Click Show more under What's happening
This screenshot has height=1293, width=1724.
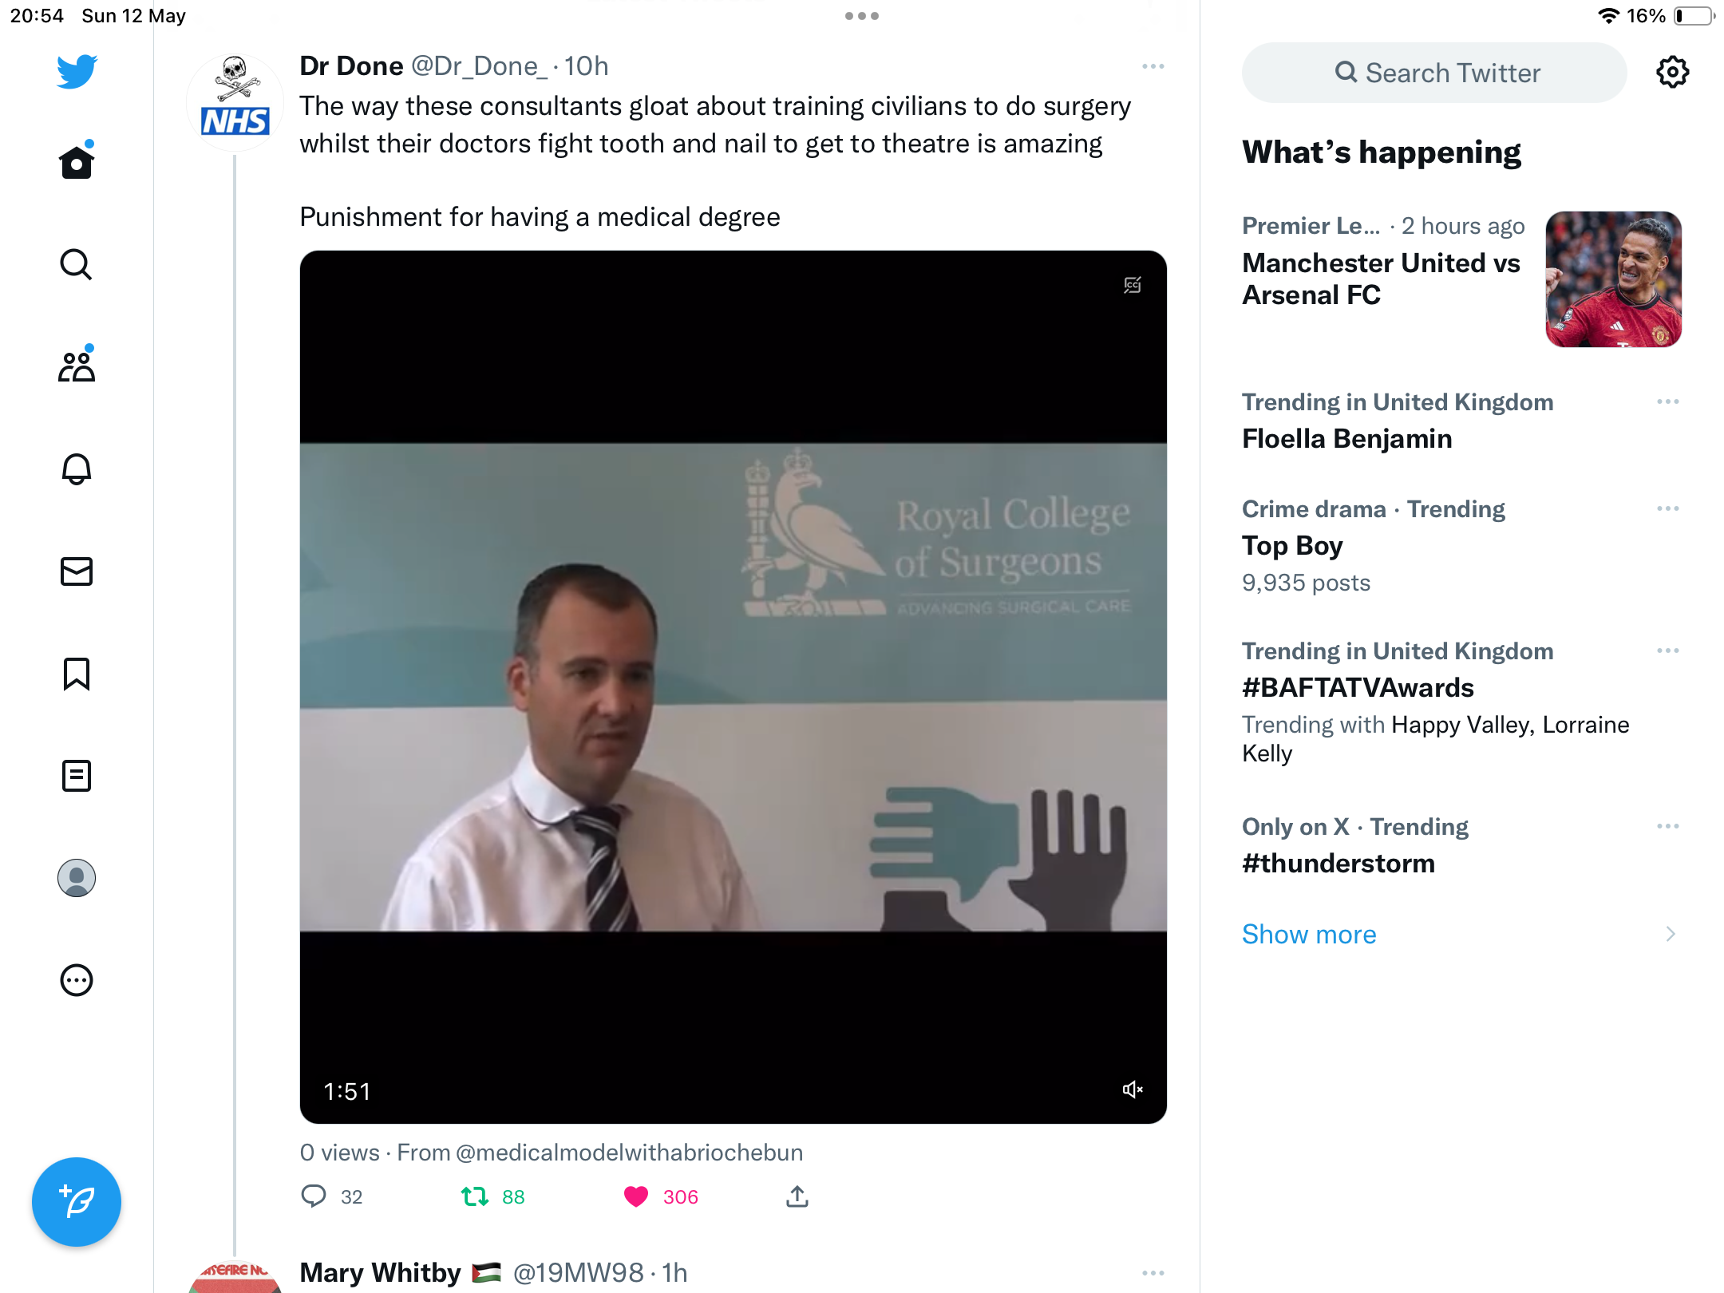1309,934
